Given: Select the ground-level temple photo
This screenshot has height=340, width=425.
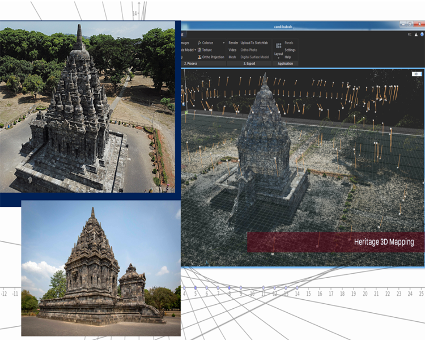Looking at the screenshot, I should [x=101, y=268].
